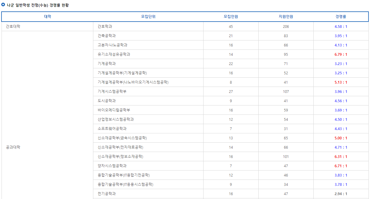This screenshot has height=199, width=370.
Task: Click 59 applicants for 바이오메디컬공학부
Action: (x=286, y=110)
